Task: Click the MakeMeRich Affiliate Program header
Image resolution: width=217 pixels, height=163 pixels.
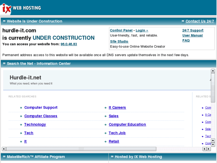Action: click(36, 157)
